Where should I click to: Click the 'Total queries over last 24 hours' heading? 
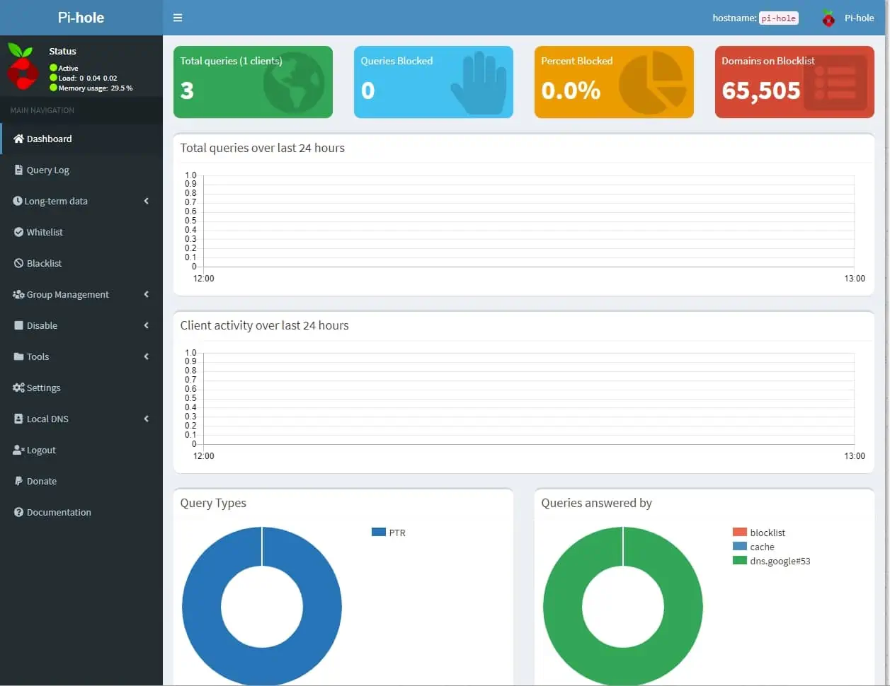tap(262, 148)
